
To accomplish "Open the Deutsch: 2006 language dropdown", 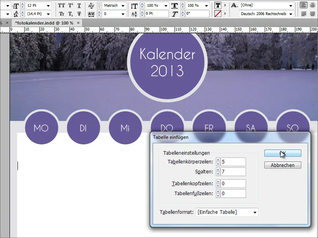I will coord(291,14).
